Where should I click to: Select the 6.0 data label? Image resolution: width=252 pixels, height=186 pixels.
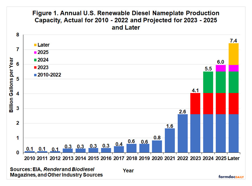(221, 62)
